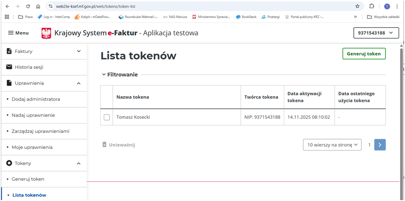This screenshot has height=201, width=405.
Task: Open Nadaj uprawnienie in sidebar
Action: pyautogui.click(x=33, y=115)
